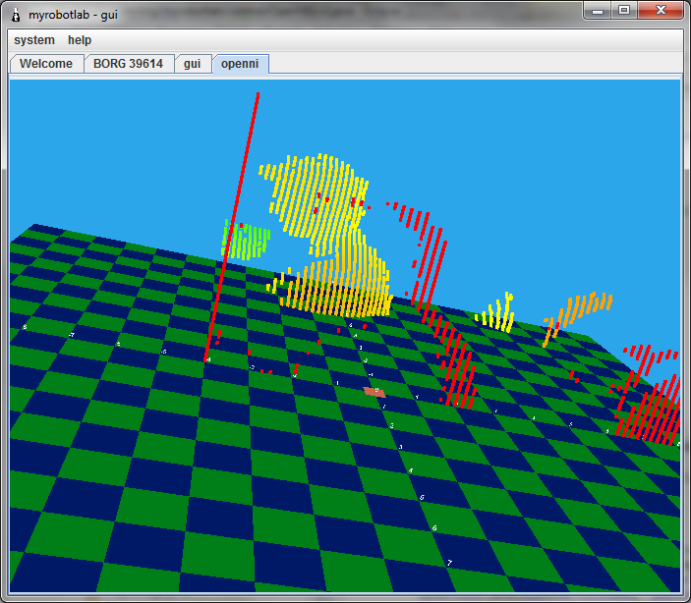Click the myrobotlab window title icon

[x=16, y=15]
